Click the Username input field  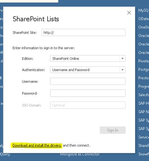pyautogui.click(x=88, y=81)
